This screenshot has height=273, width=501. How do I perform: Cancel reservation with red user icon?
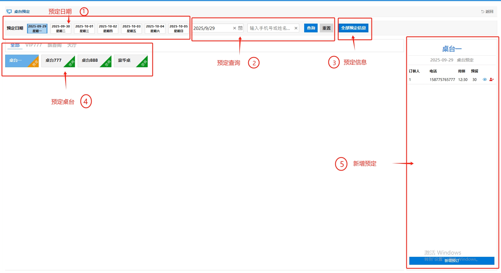click(x=491, y=80)
